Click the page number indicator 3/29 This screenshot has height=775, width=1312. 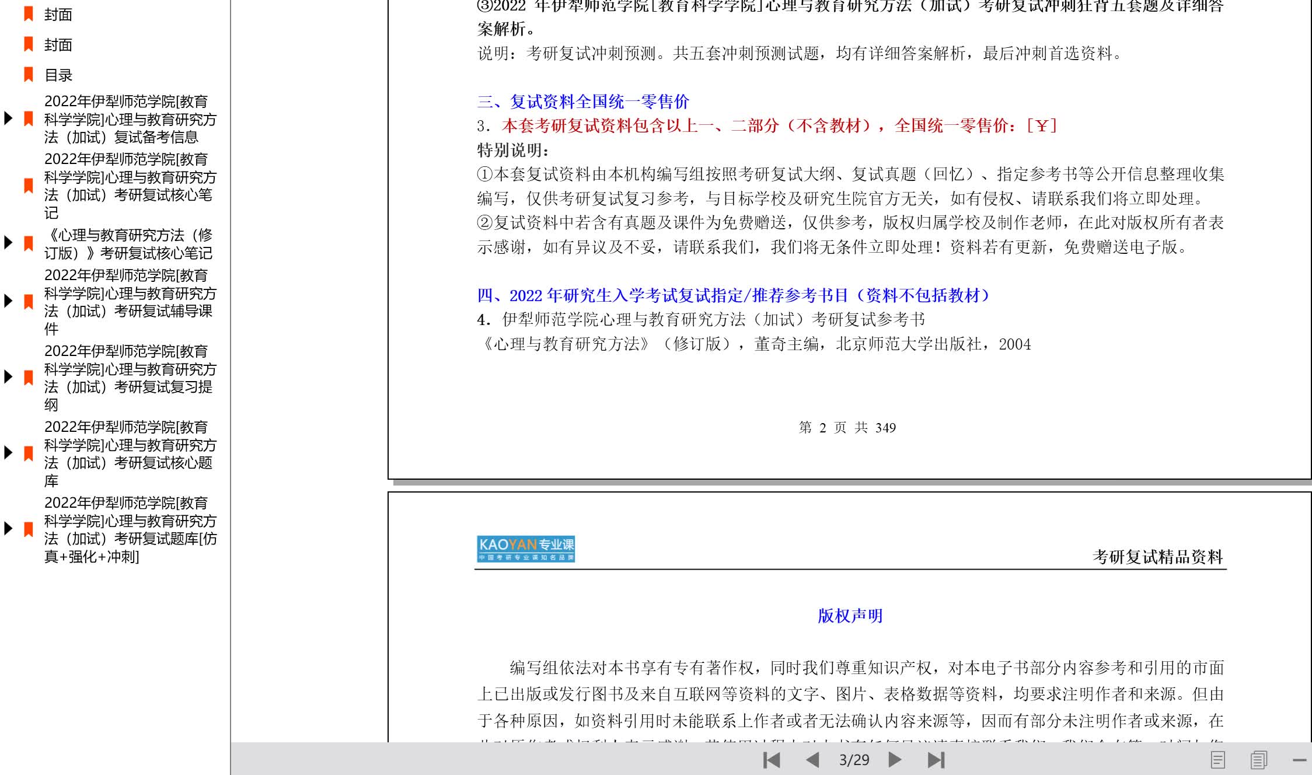[x=854, y=760]
